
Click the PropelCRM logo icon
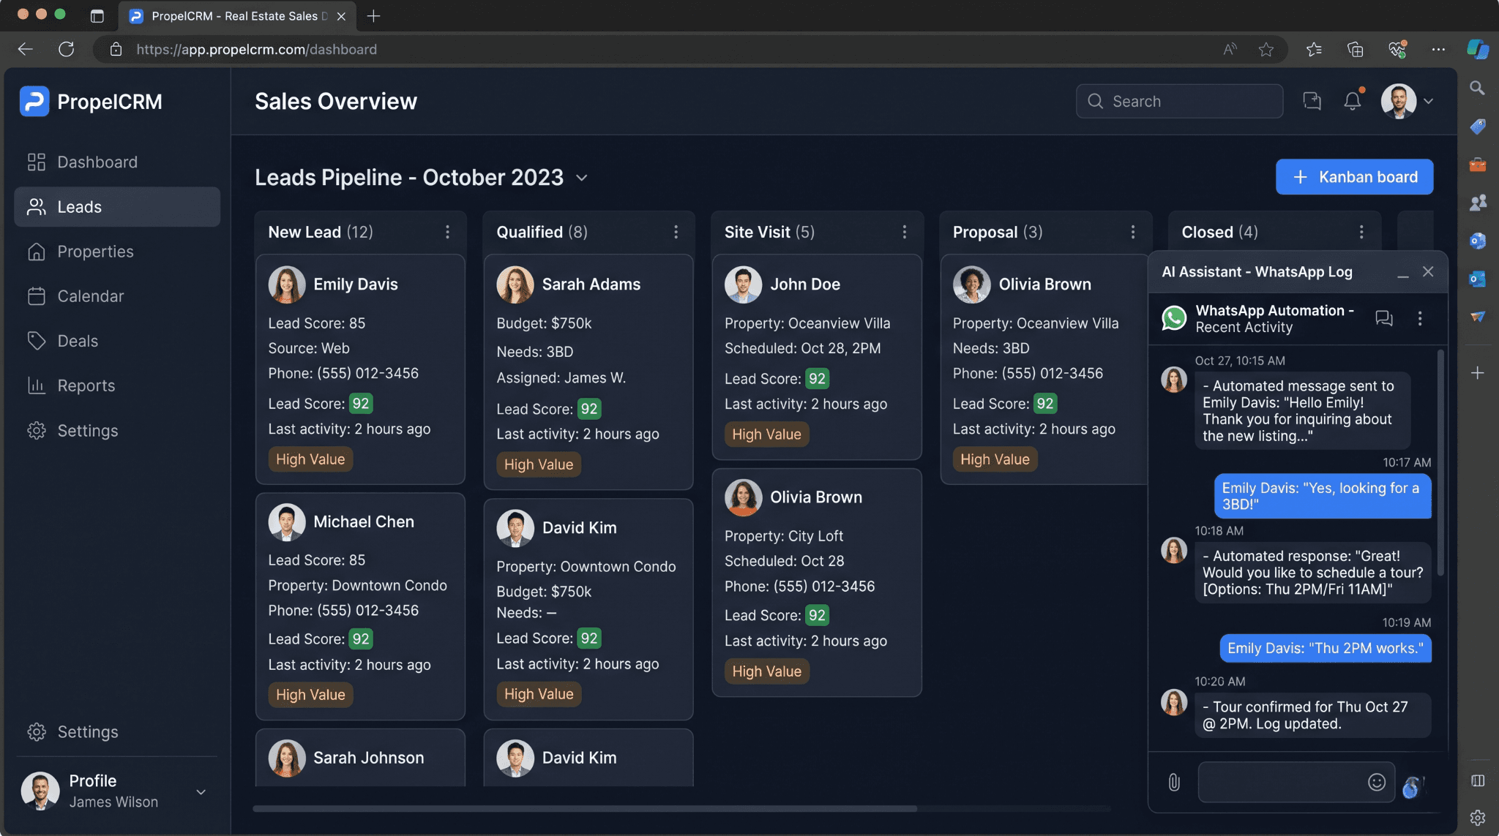click(x=34, y=102)
